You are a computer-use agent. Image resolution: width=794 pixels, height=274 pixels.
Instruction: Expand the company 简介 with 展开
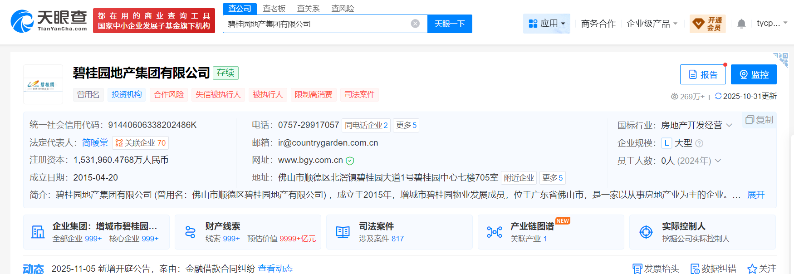pyautogui.click(x=756, y=195)
